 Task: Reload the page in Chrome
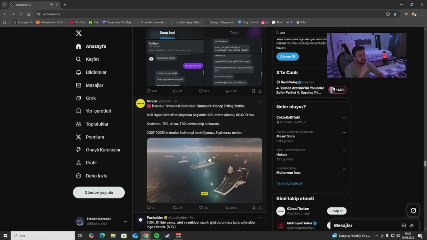point(21,14)
